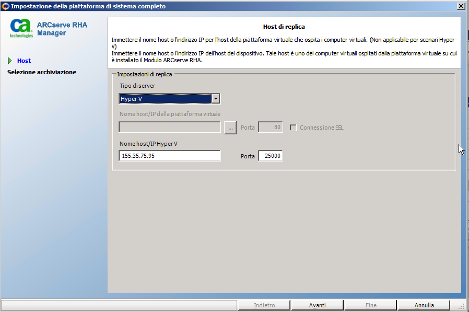The height and width of the screenshot is (312, 469).
Task: Click the Annulla button
Action: coord(424,305)
